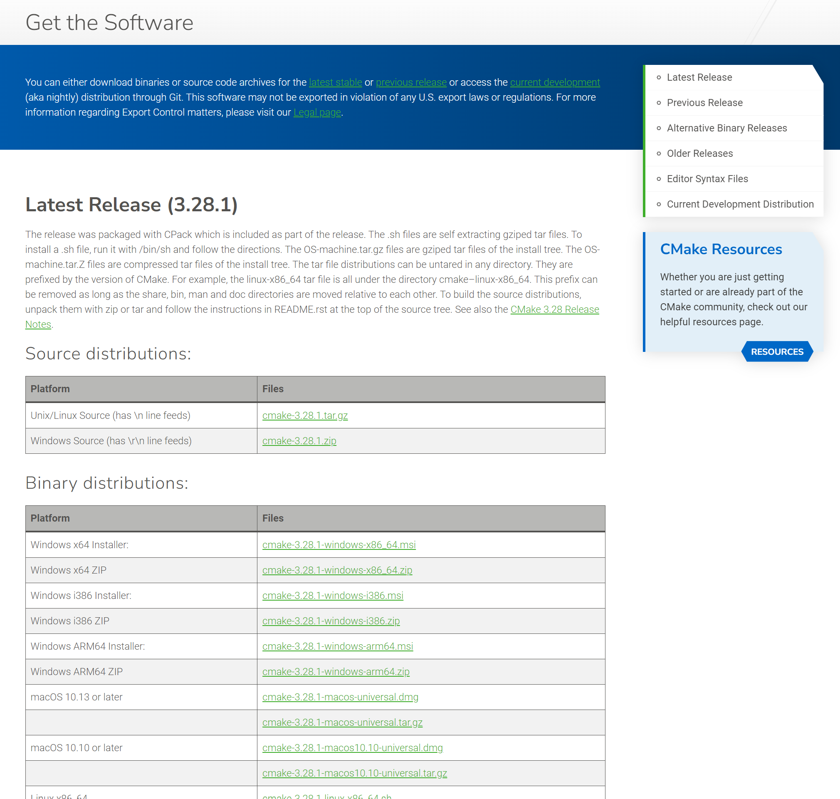Download cmake-3.28.1-windows-i386.zip

click(x=331, y=621)
